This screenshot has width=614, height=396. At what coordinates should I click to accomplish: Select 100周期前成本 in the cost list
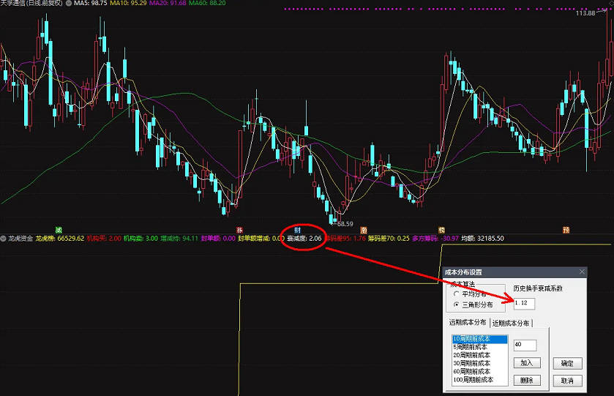click(x=479, y=380)
